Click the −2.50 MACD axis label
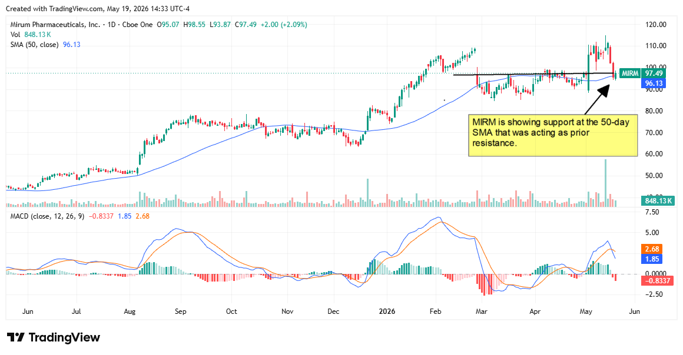The width and height of the screenshot is (683, 355). 653,294
